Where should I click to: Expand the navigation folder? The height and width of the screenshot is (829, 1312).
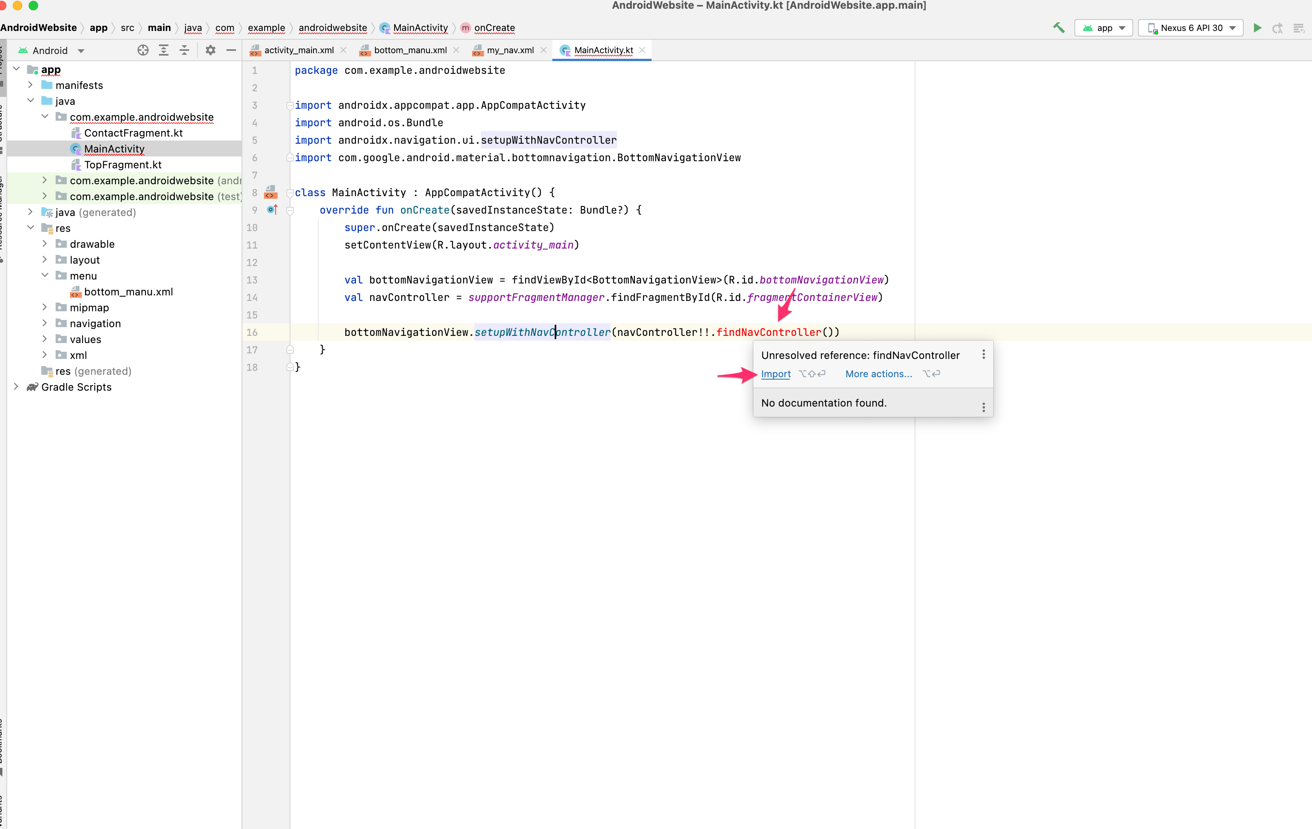(45, 323)
